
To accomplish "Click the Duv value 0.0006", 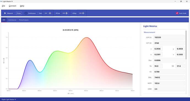I will coord(169,60).
